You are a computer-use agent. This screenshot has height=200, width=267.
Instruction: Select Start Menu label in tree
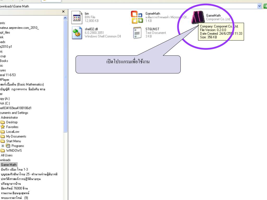[14, 141]
